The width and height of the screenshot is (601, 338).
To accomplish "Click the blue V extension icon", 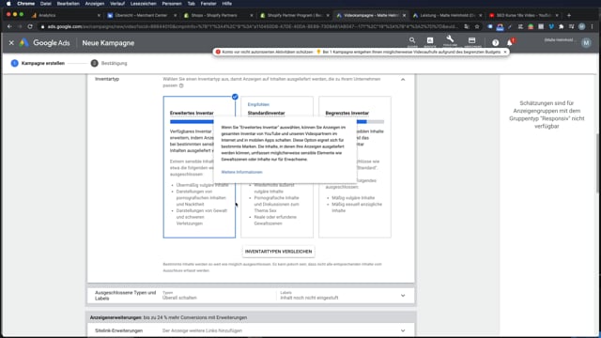I will [551, 26].
